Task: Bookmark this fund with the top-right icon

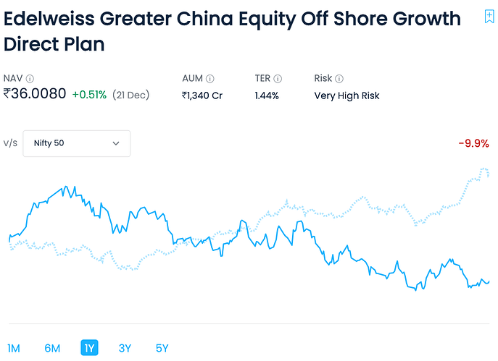Action: (x=489, y=17)
